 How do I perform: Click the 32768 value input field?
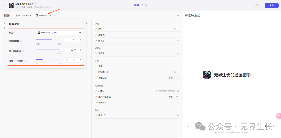(x=74, y=50)
